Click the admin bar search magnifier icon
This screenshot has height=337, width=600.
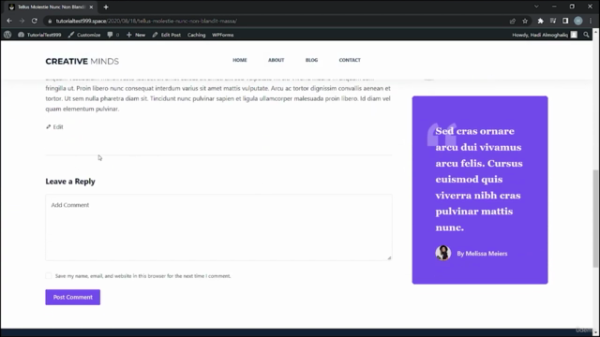click(x=586, y=35)
